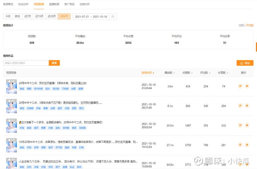Open thumbnail of the 23:30:44 video
Image resolution: width=257 pixels, height=169 pixels.
[11, 87]
